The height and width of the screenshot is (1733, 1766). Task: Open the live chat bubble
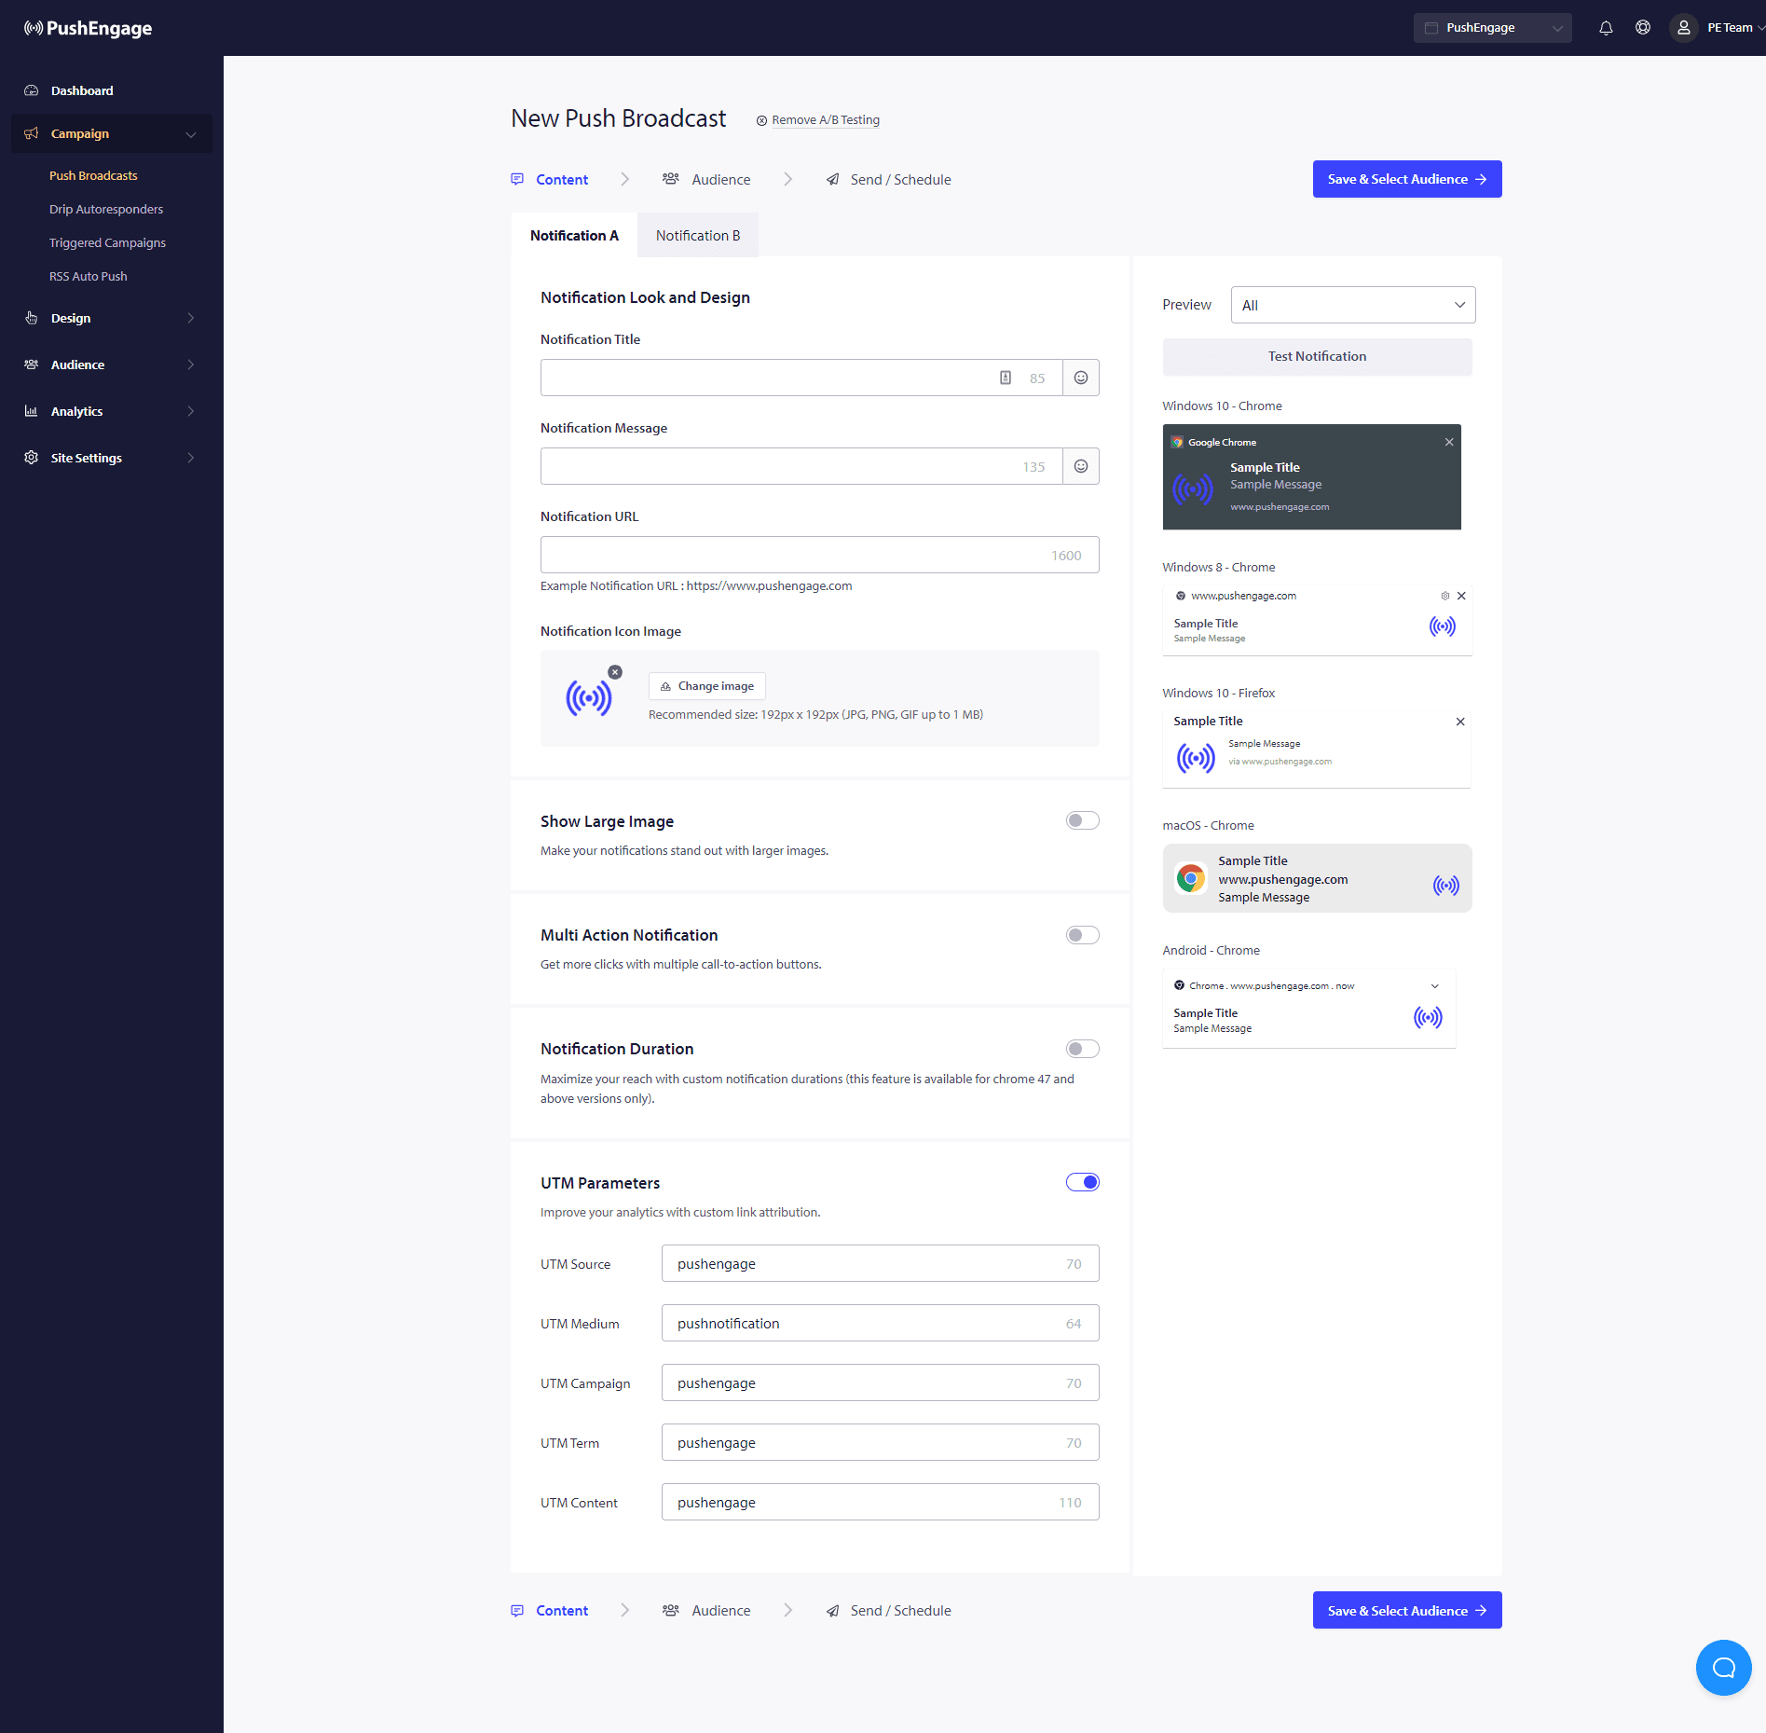coord(1723,1668)
